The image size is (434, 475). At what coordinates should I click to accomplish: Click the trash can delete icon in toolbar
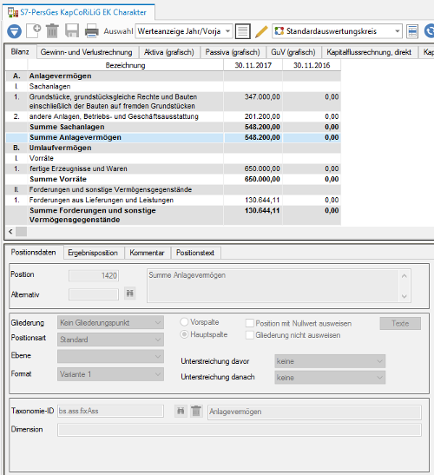52,31
